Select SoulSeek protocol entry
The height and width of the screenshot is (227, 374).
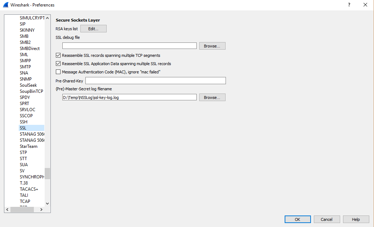(28, 85)
